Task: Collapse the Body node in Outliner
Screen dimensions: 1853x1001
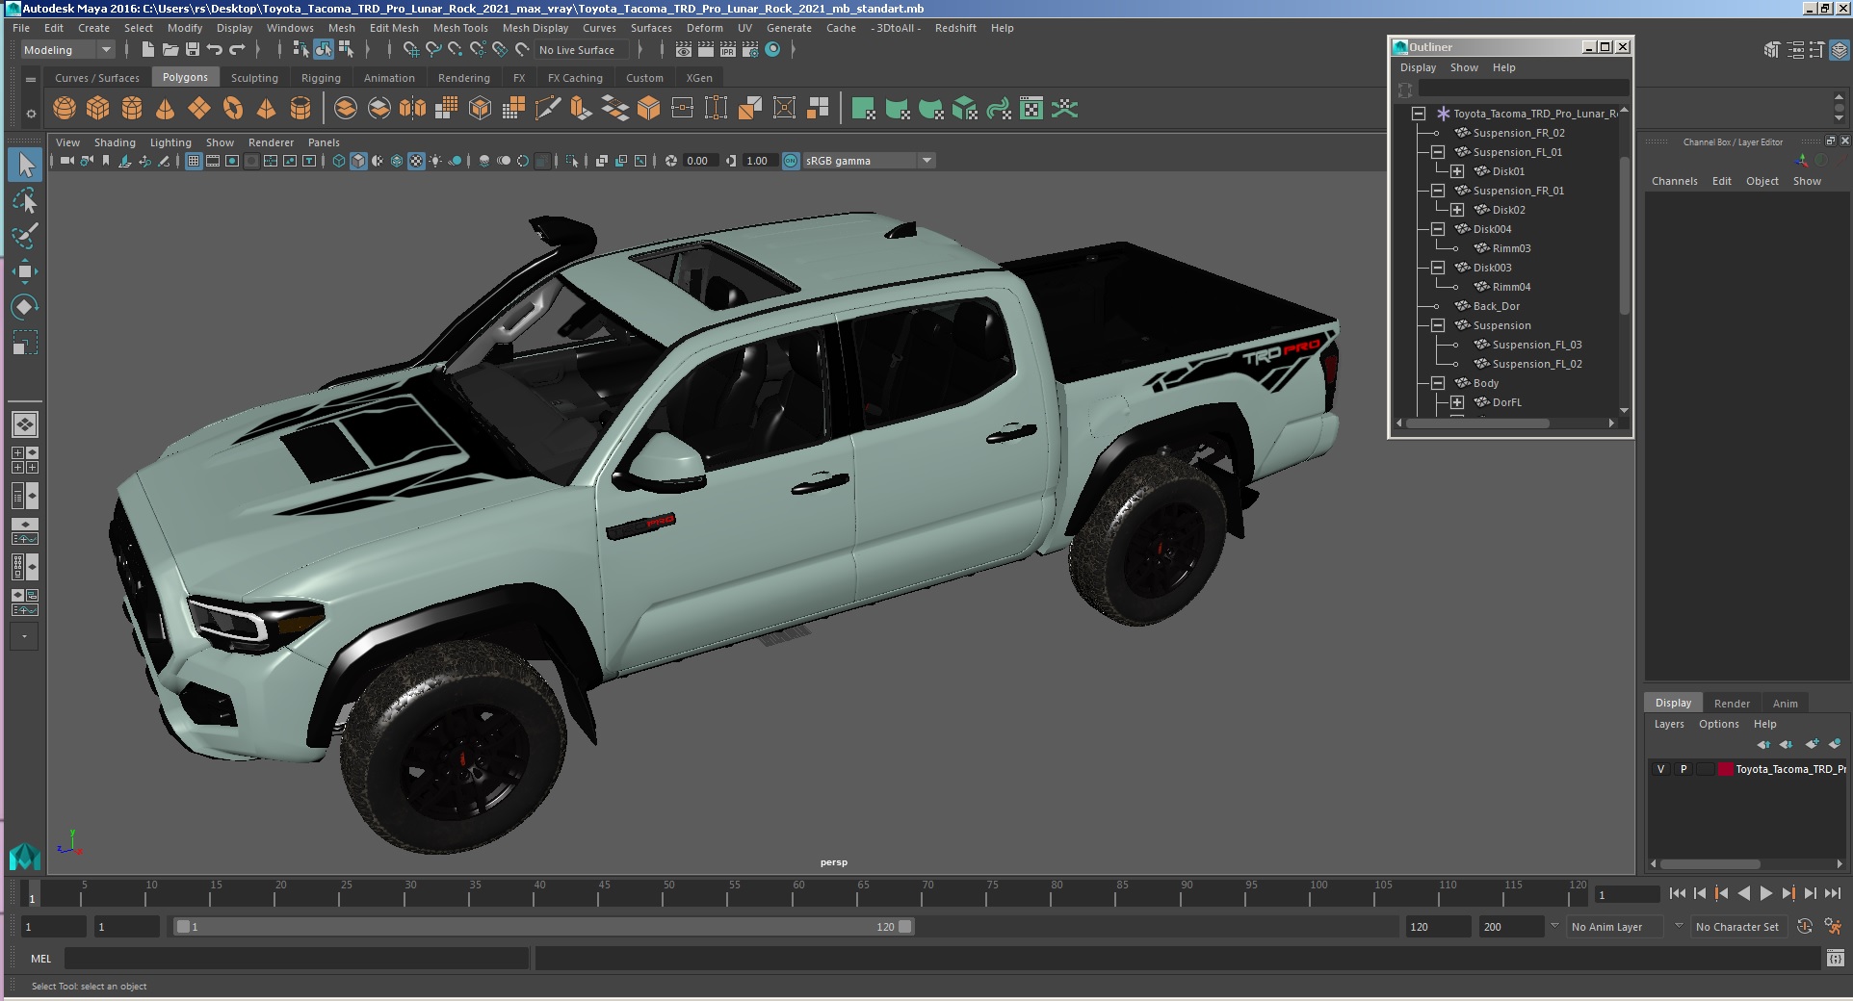Action: coord(1438,383)
